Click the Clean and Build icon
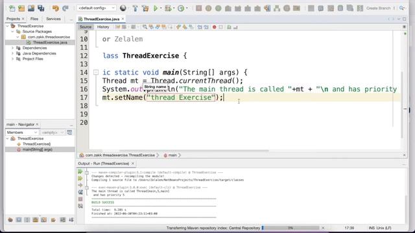This screenshot has width=415, height=233. coord(145,8)
